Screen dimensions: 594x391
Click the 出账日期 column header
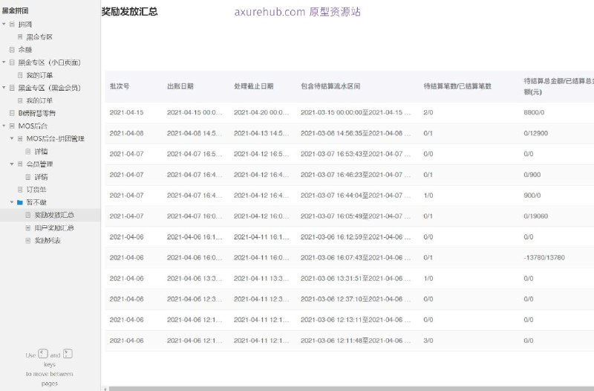pos(180,86)
